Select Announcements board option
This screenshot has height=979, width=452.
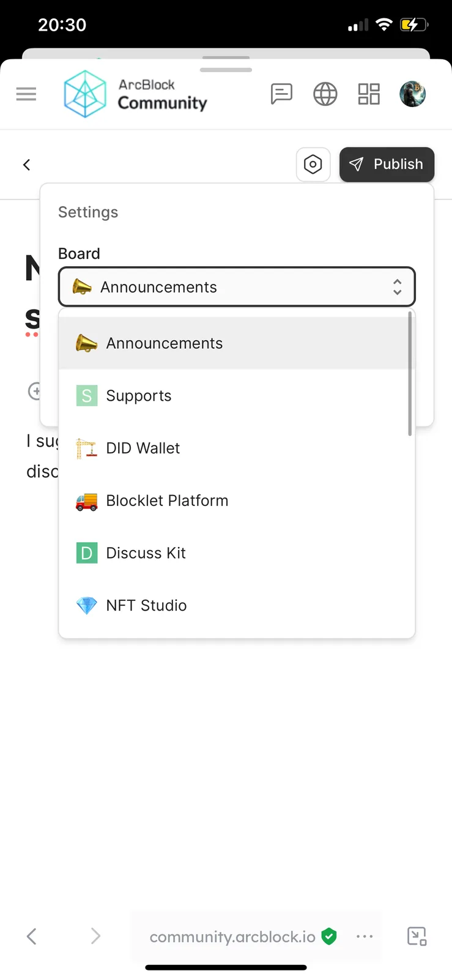[236, 343]
